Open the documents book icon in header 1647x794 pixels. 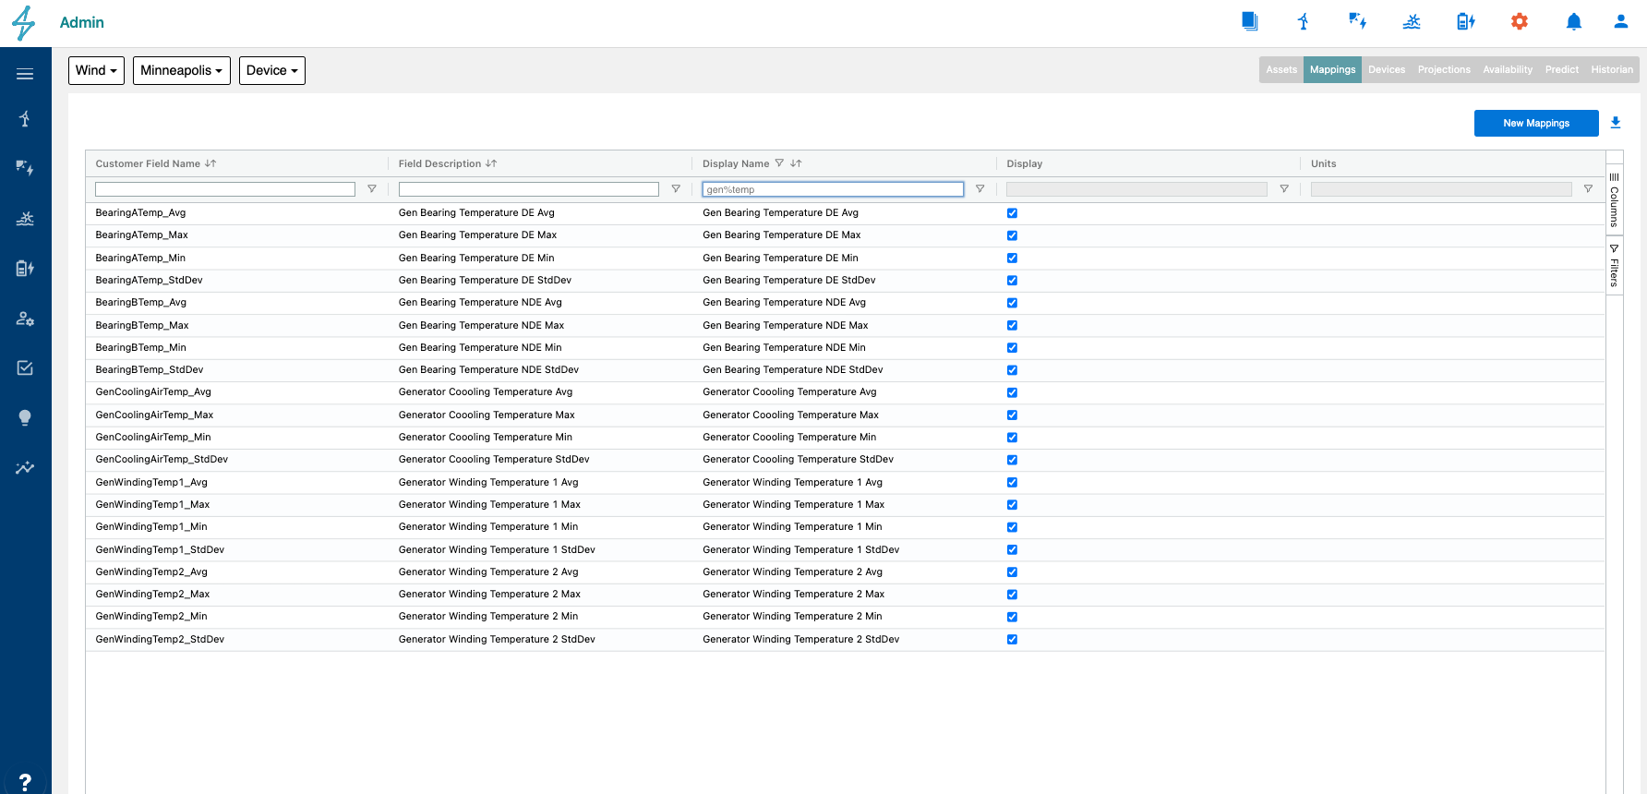click(1249, 21)
